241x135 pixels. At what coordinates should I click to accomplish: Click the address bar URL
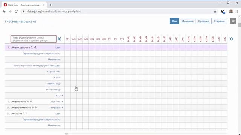point(54,12)
